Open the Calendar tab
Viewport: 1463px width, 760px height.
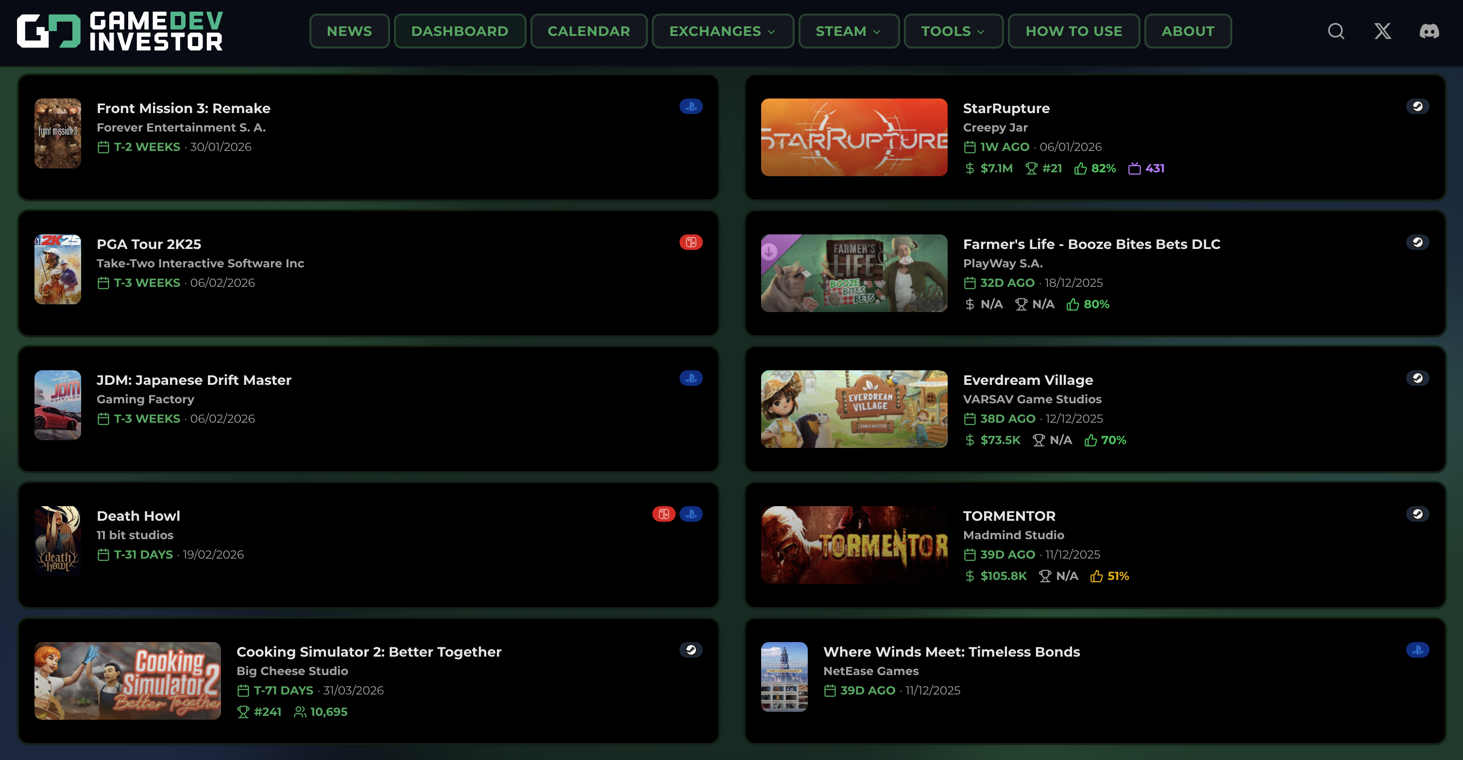pos(588,31)
